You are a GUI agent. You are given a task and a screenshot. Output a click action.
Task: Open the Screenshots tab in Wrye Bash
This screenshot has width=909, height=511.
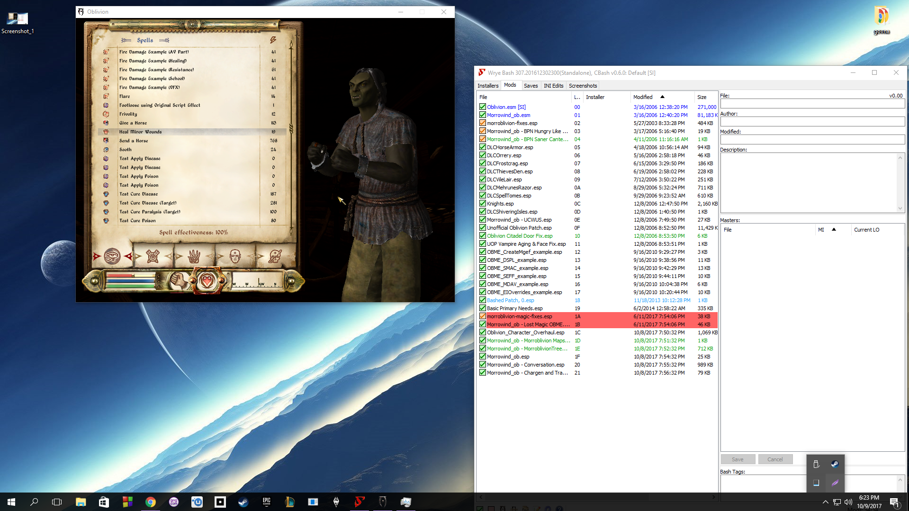tap(583, 86)
